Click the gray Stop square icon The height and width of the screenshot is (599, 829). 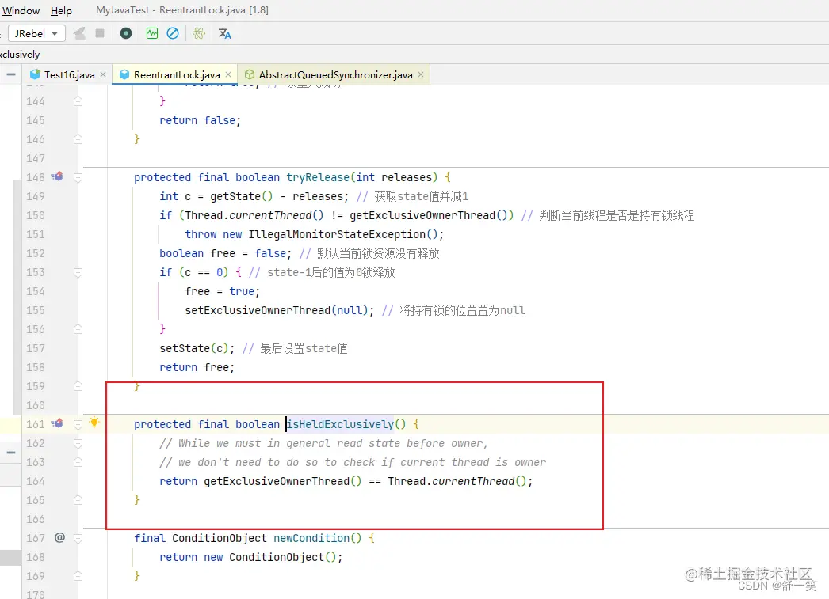point(99,33)
